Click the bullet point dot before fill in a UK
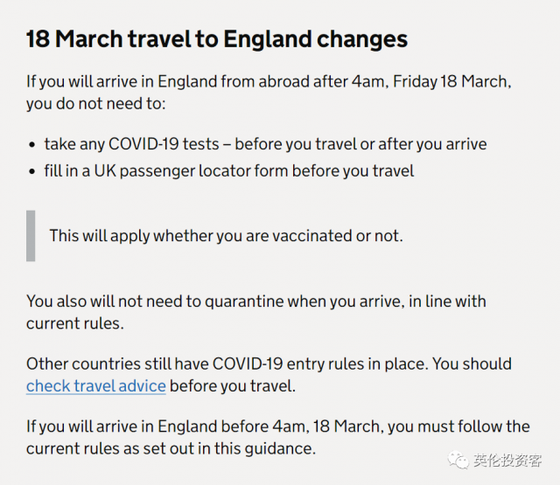560x485 pixels. point(32,172)
